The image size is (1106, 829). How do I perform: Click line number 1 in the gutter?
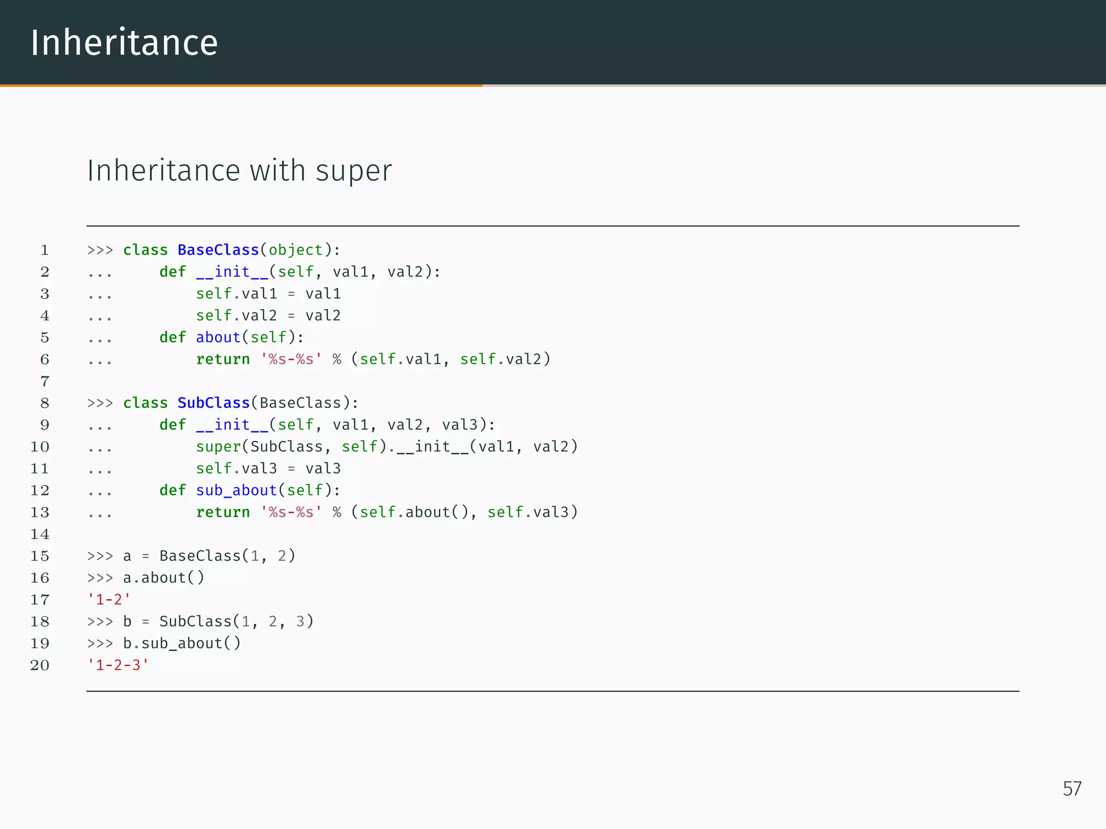(45, 250)
